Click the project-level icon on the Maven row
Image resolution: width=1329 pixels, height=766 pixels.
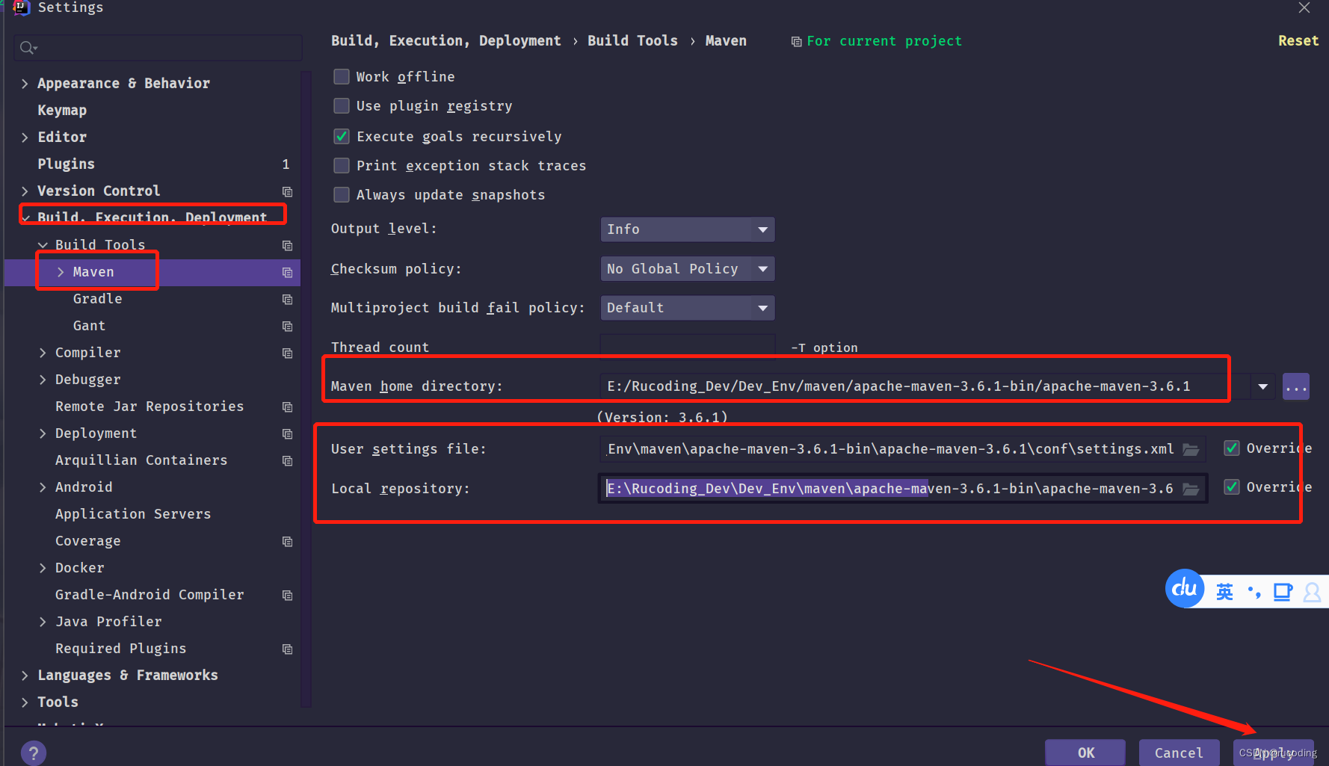pyautogui.click(x=287, y=272)
